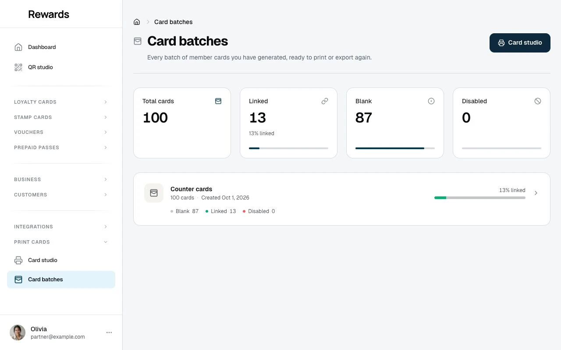Click the 'Disabled 0' status in batch row
The width and height of the screenshot is (561, 350).
pos(259,211)
